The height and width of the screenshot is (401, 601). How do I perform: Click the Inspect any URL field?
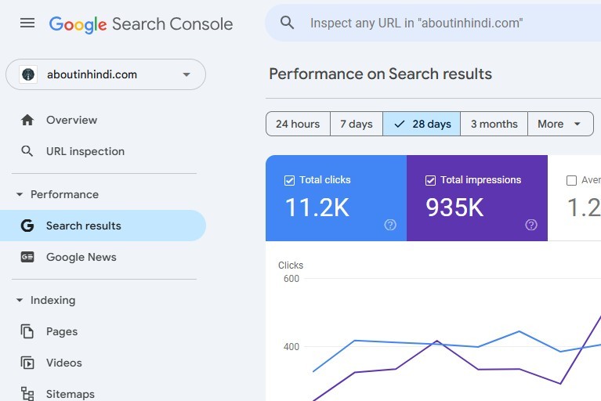[433, 23]
